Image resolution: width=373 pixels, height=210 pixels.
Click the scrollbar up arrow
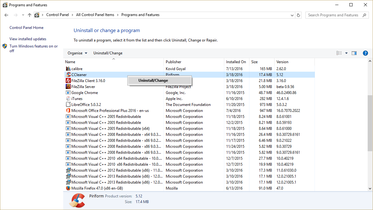[370, 61]
